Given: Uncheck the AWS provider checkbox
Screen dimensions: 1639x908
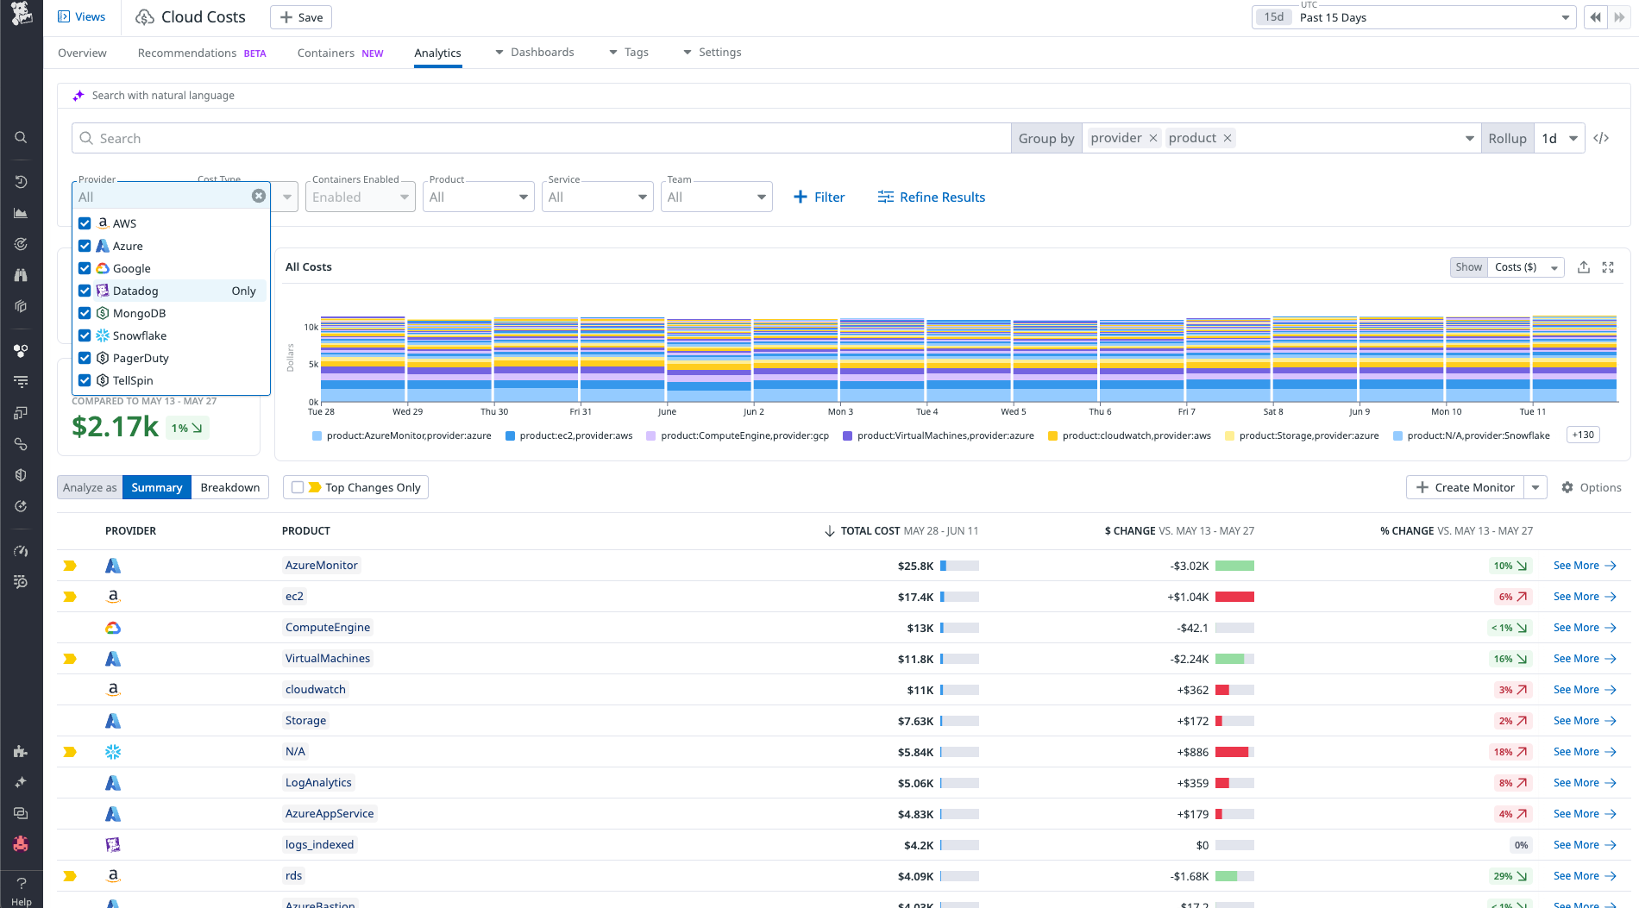Looking at the screenshot, I should coord(85,222).
